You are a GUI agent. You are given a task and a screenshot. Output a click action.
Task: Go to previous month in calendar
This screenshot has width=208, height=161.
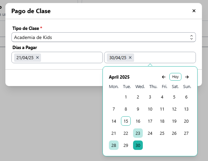pyautogui.click(x=164, y=77)
